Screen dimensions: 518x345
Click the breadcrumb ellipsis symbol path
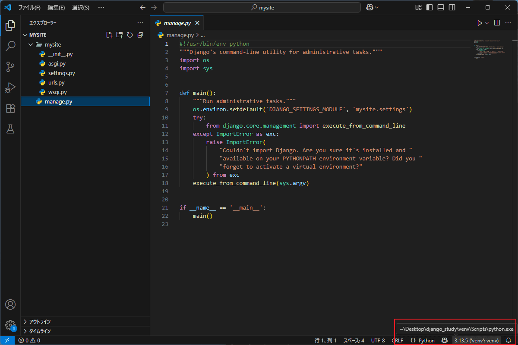pos(203,35)
